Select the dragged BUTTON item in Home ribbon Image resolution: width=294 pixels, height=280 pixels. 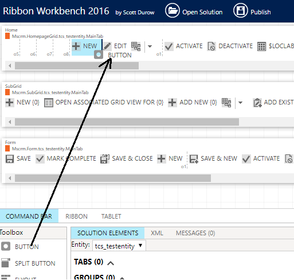click(x=113, y=55)
